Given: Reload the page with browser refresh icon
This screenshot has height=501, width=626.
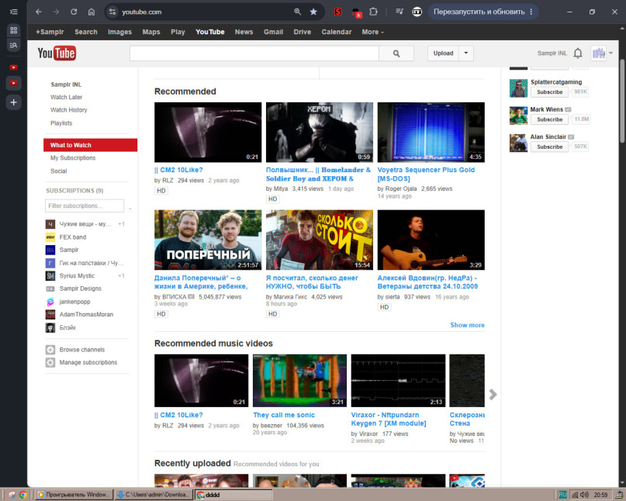Looking at the screenshot, I should 74,12.
